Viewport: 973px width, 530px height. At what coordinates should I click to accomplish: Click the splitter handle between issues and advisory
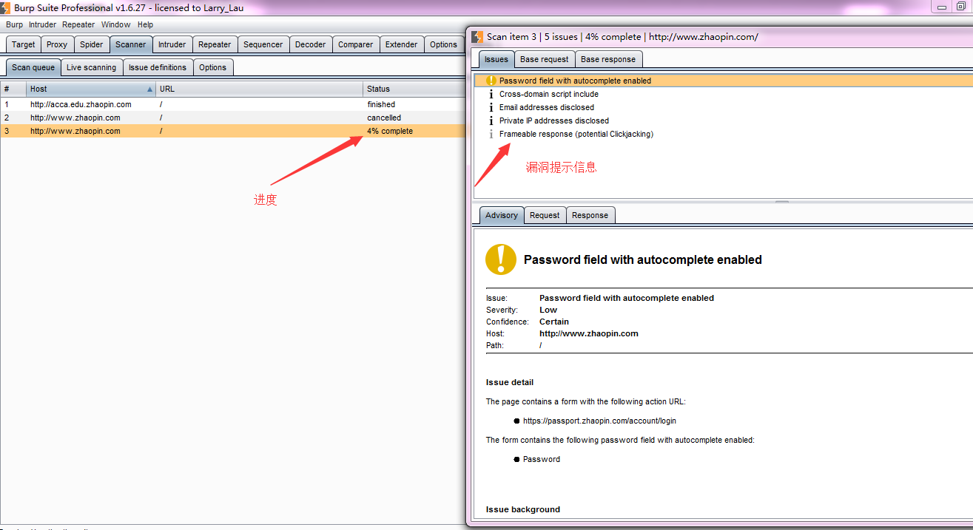click(781, 201)
